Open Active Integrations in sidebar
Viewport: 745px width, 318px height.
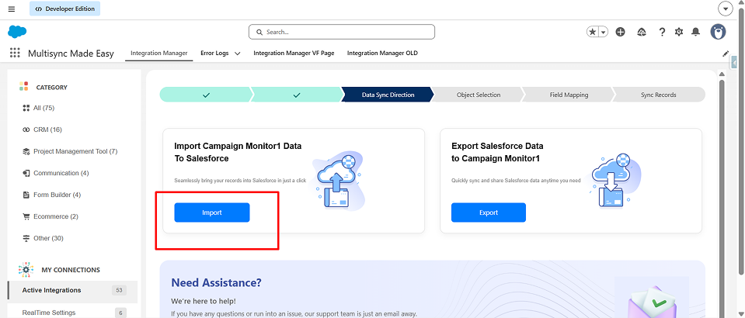pos(72,291)
